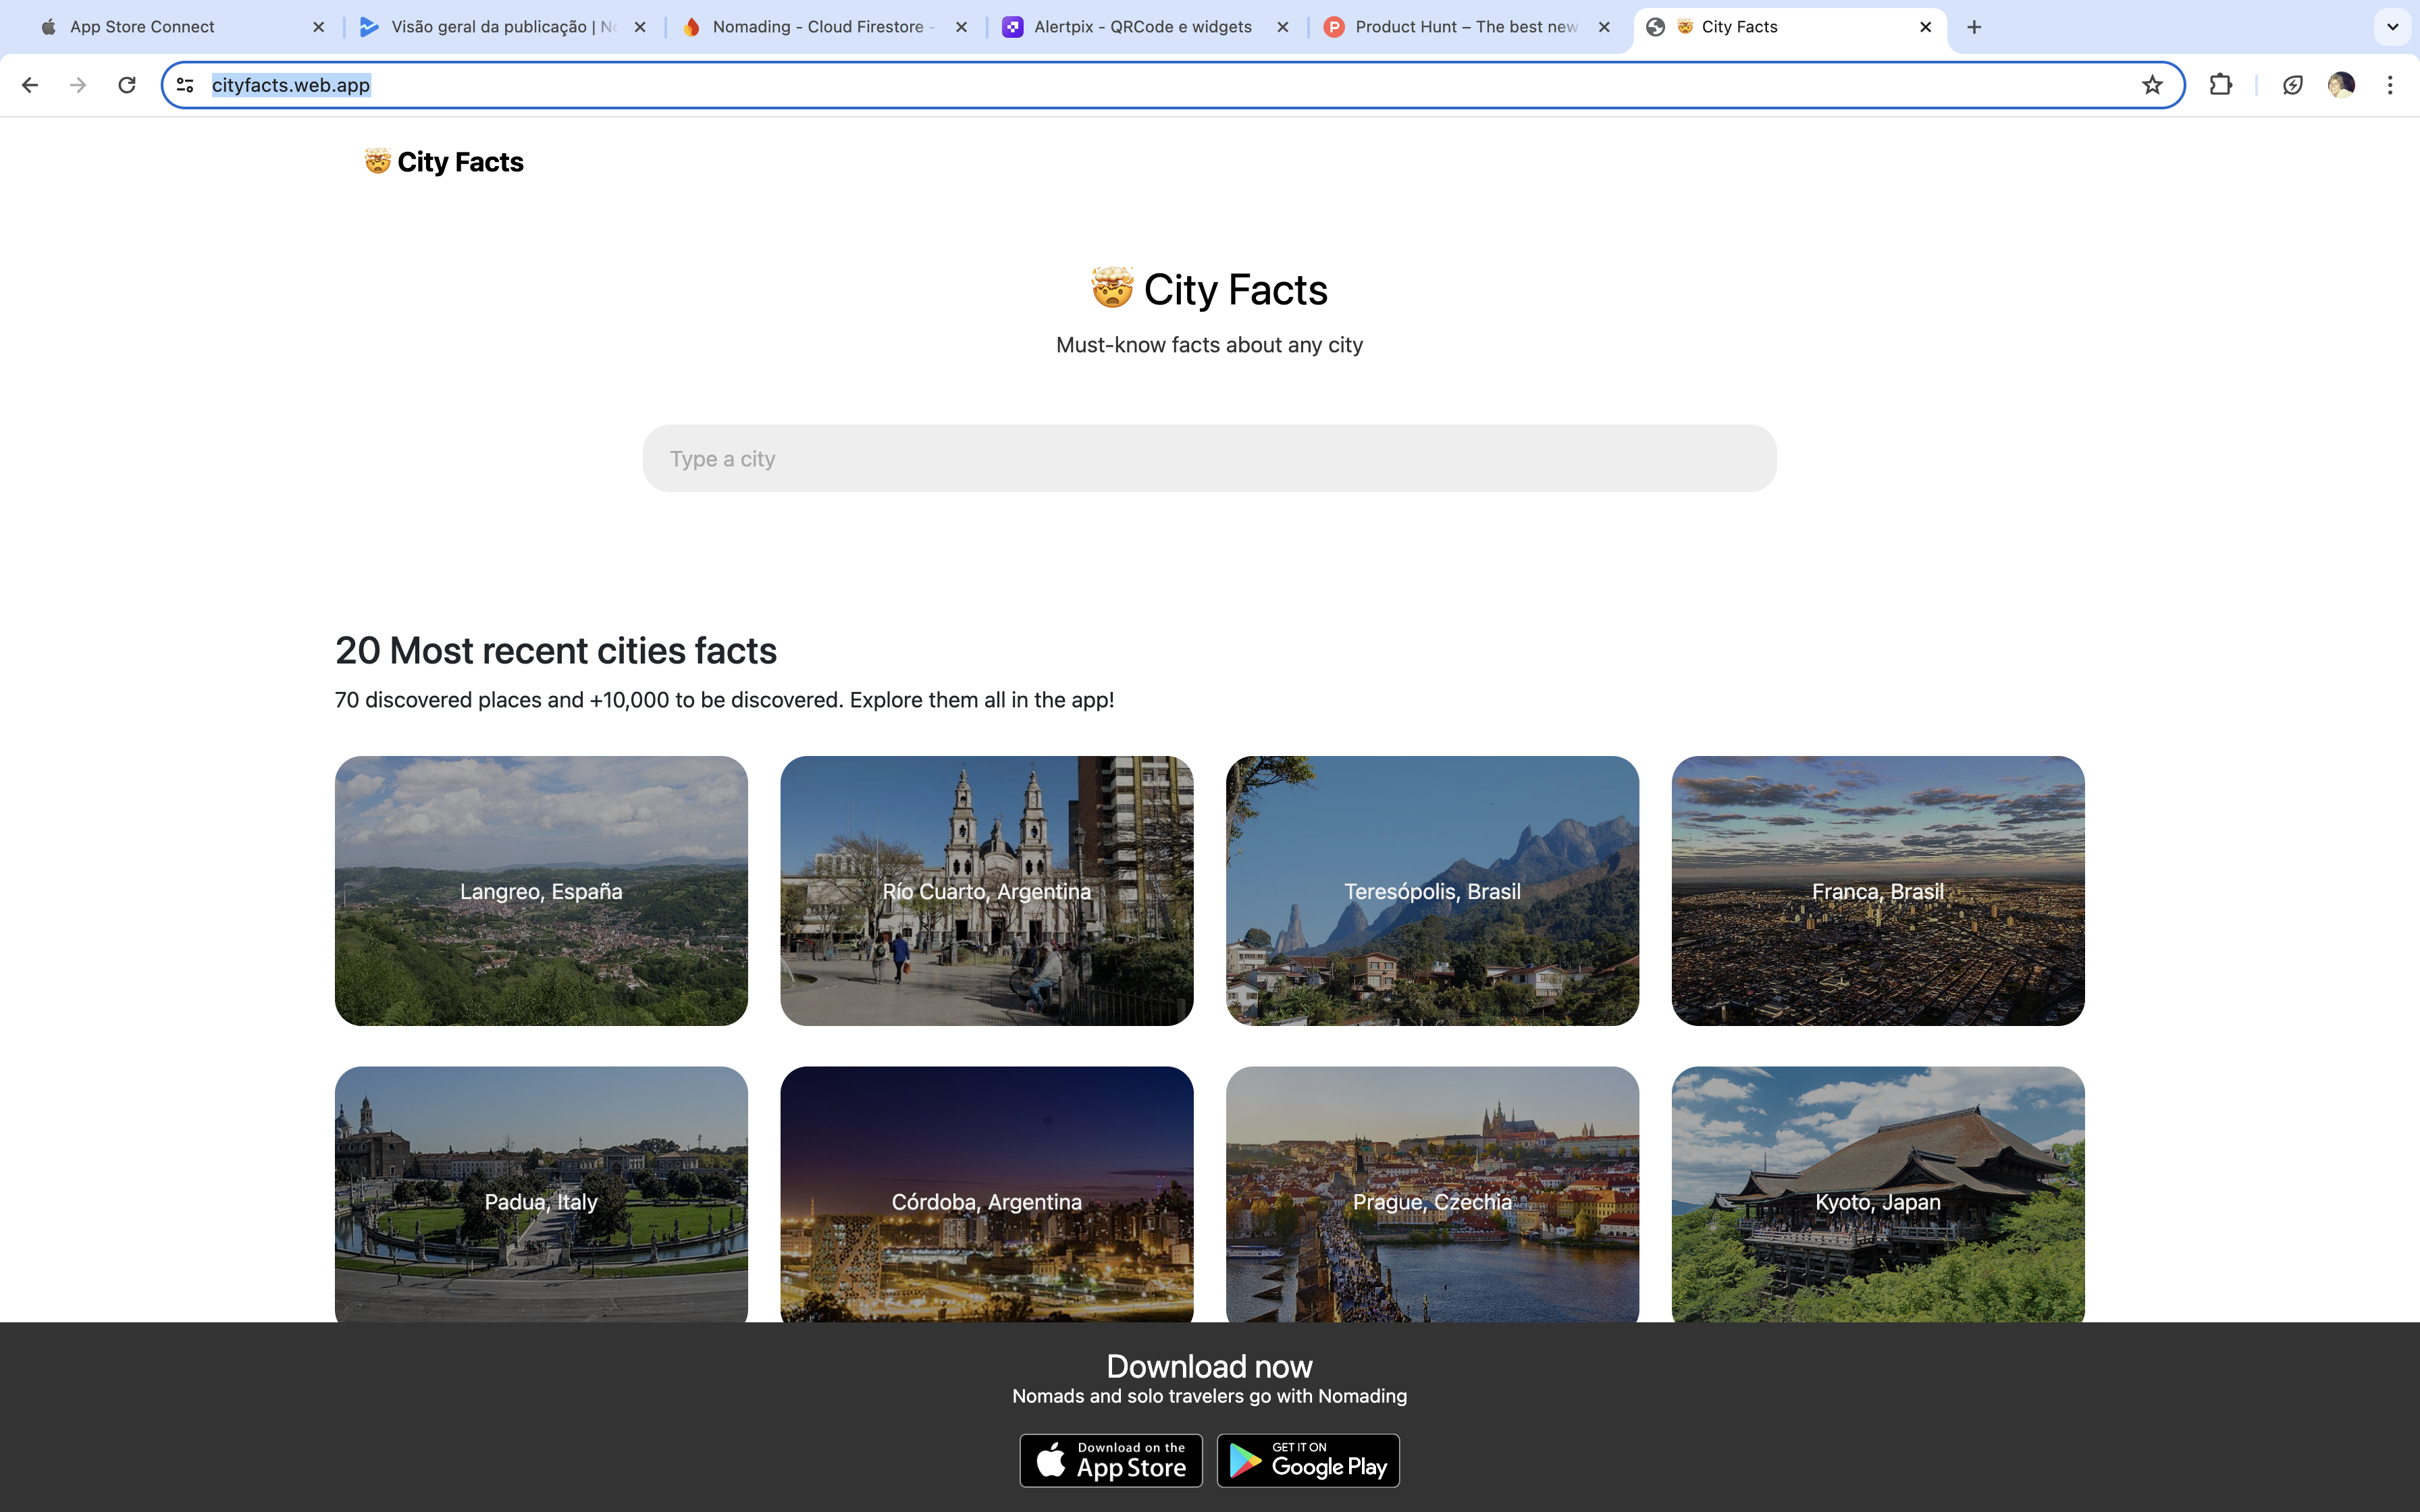2420x1512 pixels.
Task: Bookmark this page with the star icon
Action: point(2152,85)
